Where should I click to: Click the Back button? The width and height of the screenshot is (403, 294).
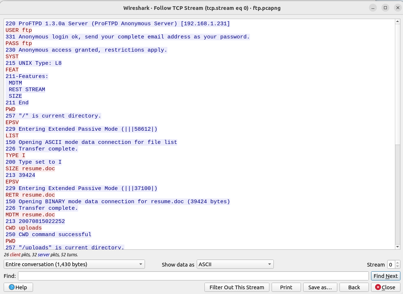354,287
